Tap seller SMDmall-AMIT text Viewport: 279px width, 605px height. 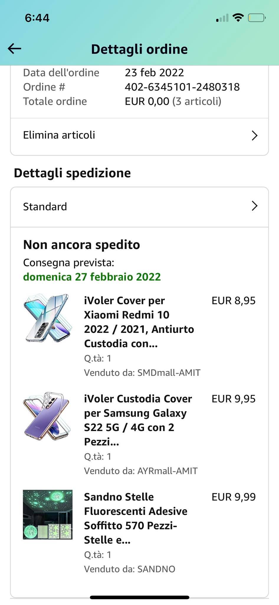pos(169,373)
